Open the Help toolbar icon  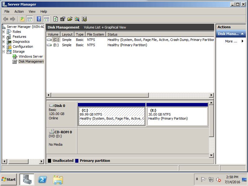tap(39, 19)
